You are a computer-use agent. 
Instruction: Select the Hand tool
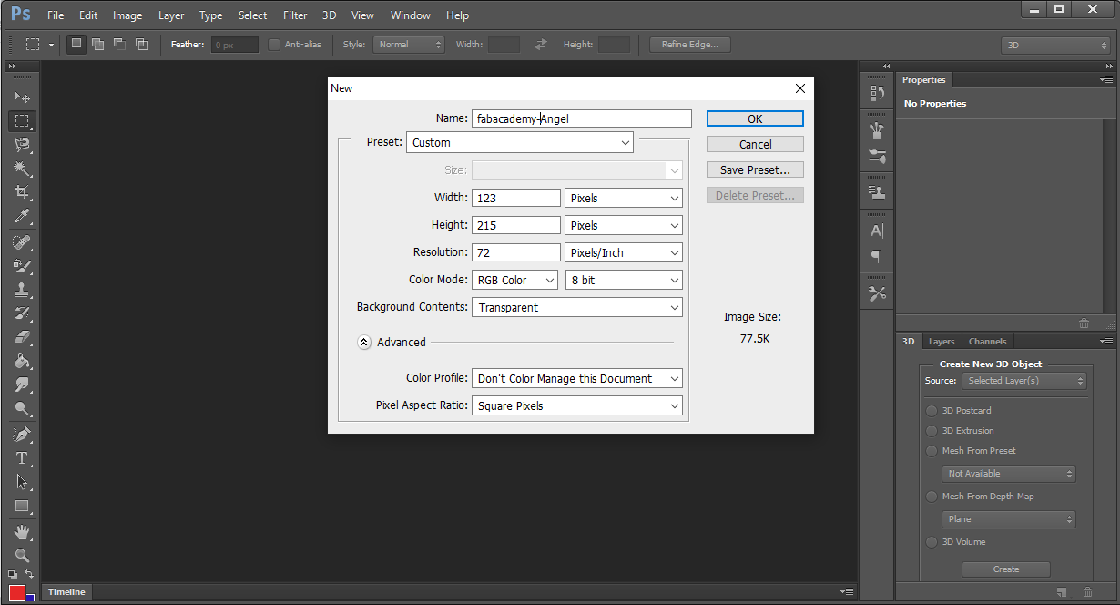click(x=22, y=531)
